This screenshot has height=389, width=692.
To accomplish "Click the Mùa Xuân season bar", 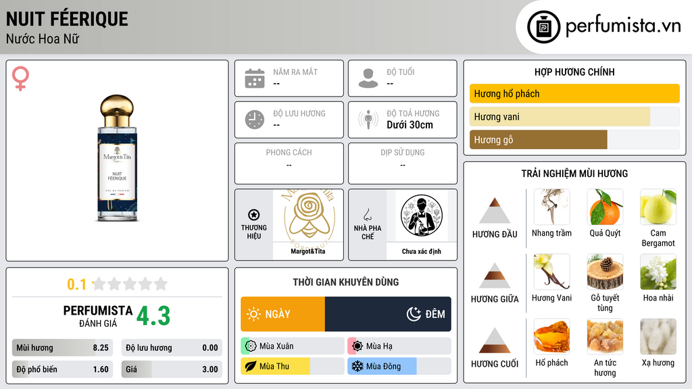I will coord(293,346).
